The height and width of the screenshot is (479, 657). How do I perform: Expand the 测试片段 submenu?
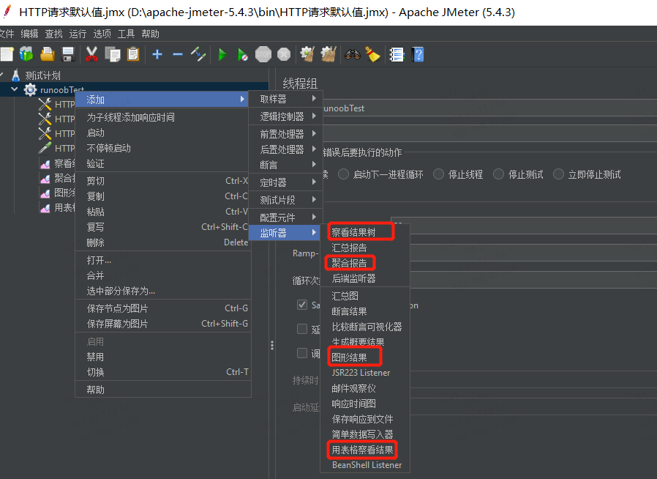286,200
